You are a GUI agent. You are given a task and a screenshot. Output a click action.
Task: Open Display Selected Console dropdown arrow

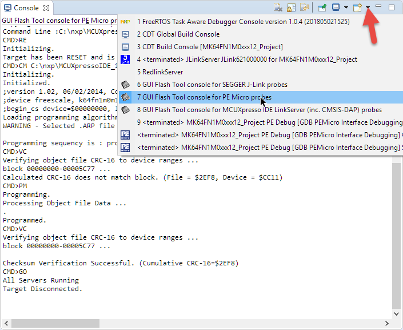(x=346, y=7)
